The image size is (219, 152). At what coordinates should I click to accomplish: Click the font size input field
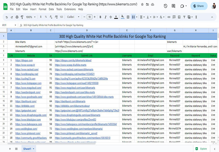[90, 17]
